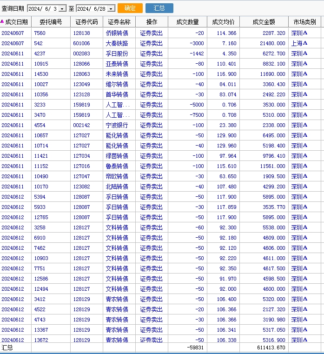
Task: Select the 侨银转债 security name
Action: point(117,33)
